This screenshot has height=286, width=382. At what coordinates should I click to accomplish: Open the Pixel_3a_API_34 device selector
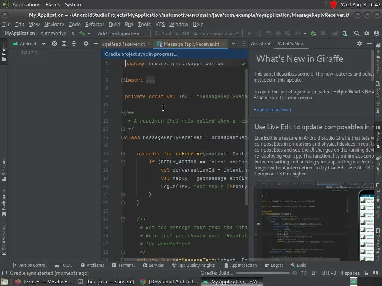click(x=197, y=33)
